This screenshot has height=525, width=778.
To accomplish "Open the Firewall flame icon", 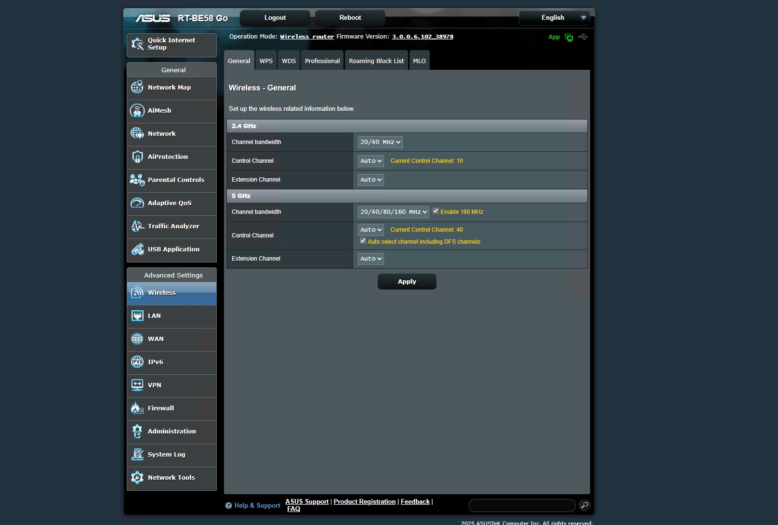I will (x=137, y=408).
